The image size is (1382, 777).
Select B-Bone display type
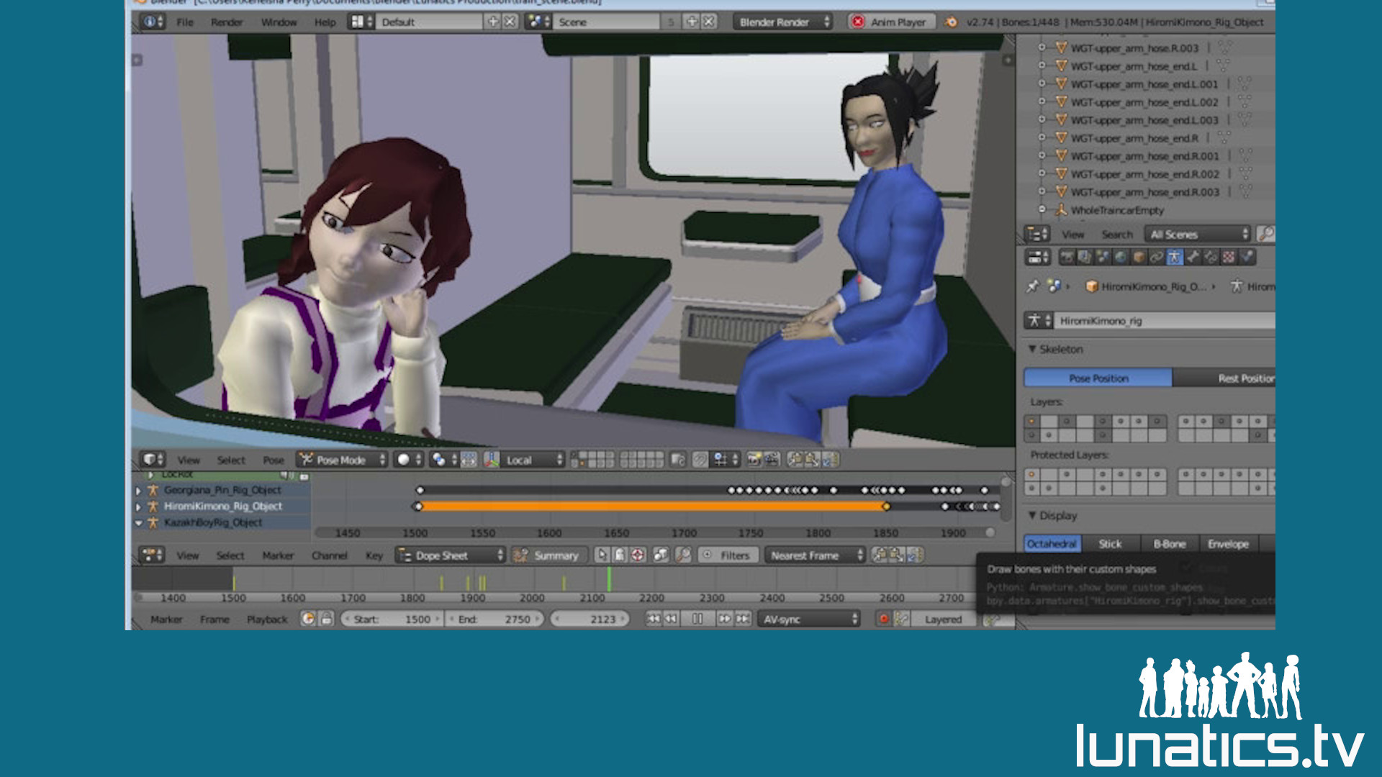1169,544
